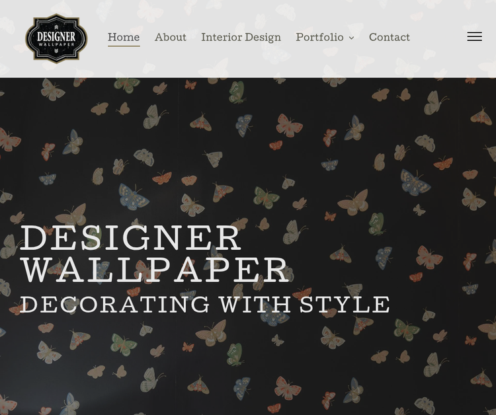Expand the Portfolio submenu chevron

(x=351, y=38)
